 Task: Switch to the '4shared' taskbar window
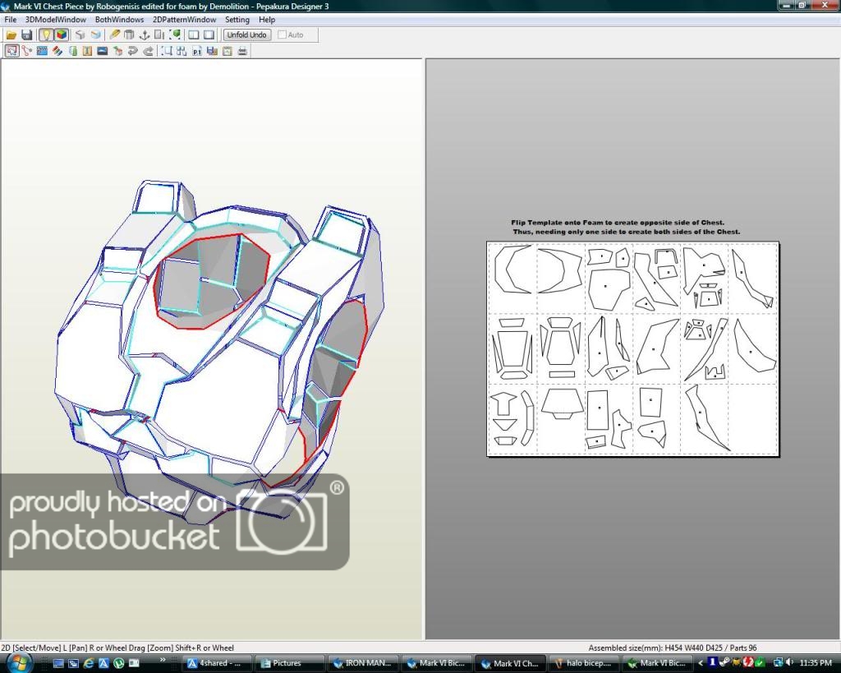coord(216,663)
